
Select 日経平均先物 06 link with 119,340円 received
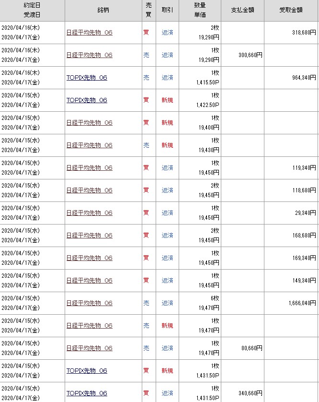click(x=89, y=168)
